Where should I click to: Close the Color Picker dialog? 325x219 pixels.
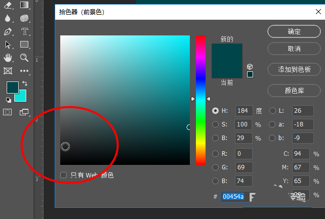318,12
